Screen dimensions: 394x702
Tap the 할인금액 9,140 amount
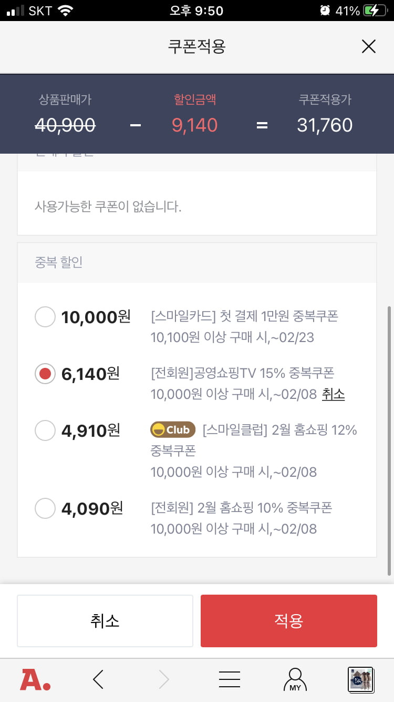[x=195, y=125]
